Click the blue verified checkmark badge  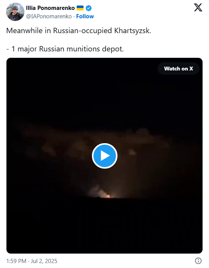(88, 8)
